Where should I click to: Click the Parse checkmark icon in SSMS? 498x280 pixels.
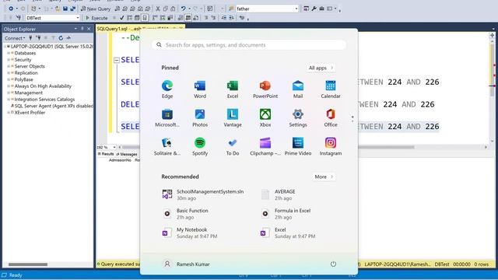(x=121, y=18)
